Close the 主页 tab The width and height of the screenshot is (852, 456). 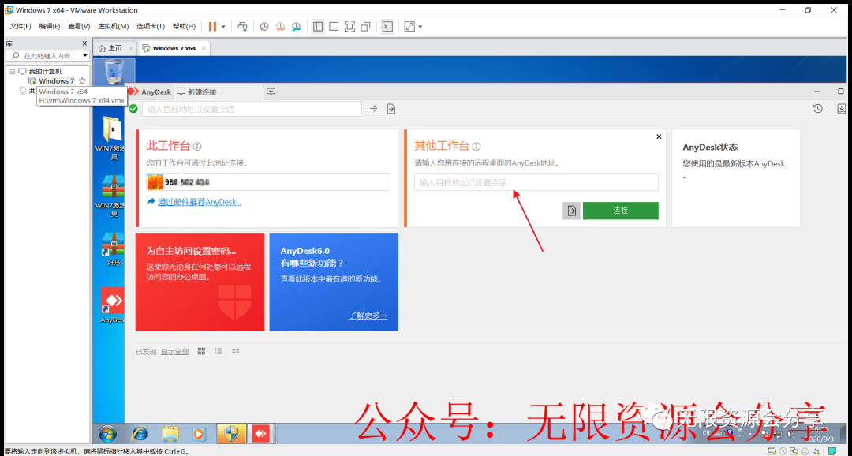(x=130, y=48)
